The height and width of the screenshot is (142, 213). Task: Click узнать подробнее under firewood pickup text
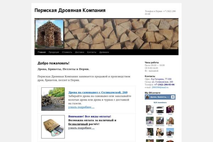[81, 107]
